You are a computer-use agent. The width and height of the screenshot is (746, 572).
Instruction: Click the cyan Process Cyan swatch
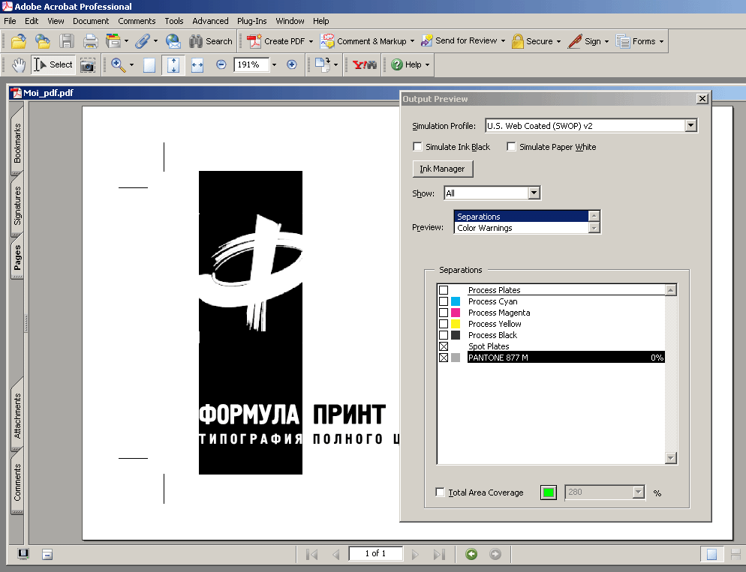pos(456,301)
